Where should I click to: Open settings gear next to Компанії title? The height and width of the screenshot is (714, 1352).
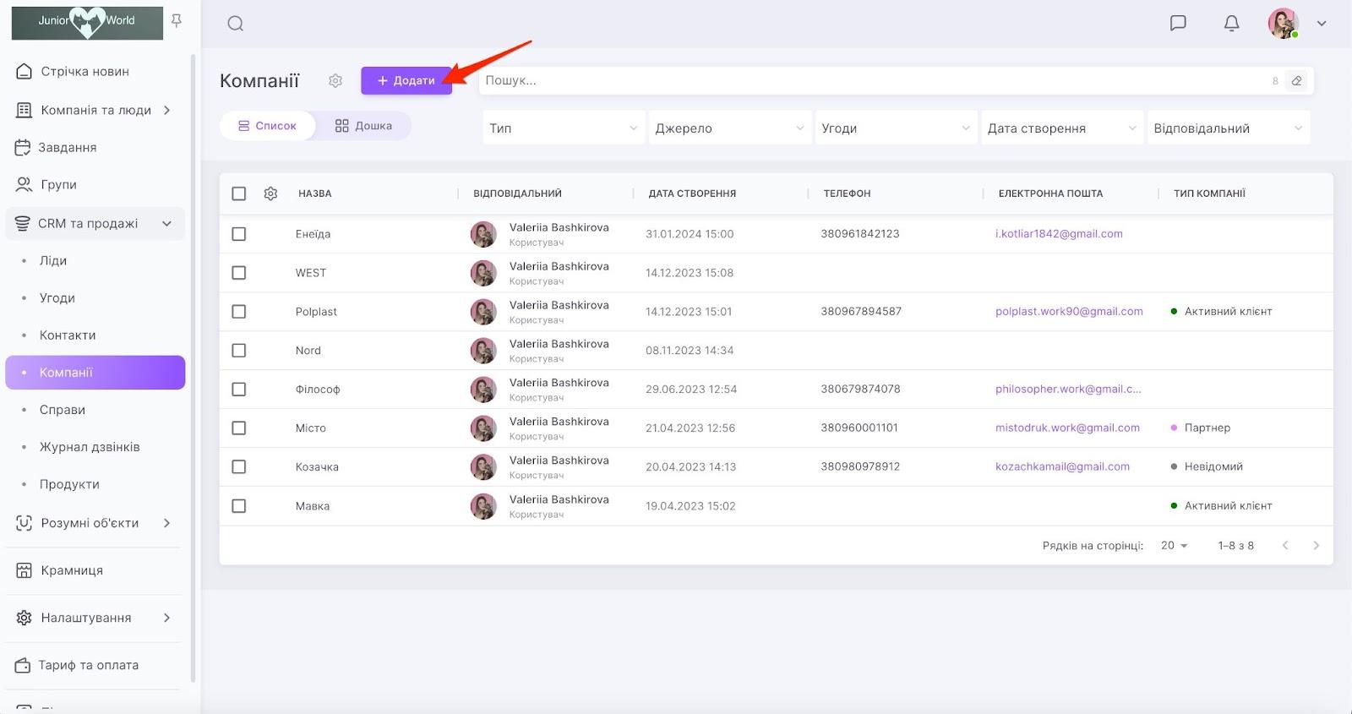point(335,80)
